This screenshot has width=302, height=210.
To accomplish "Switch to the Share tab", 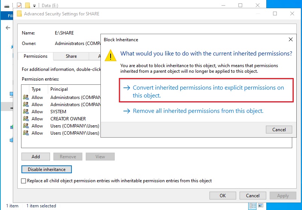I will (71, 56).
